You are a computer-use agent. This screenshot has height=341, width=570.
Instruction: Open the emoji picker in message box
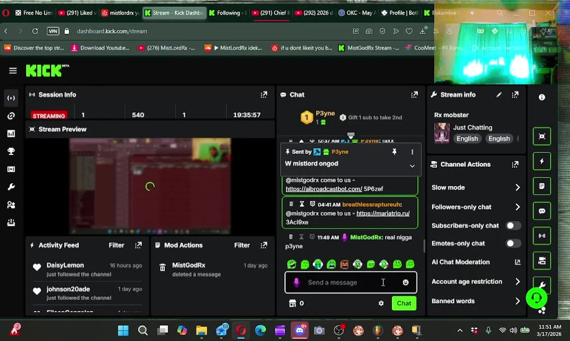(x=406, y=282)
